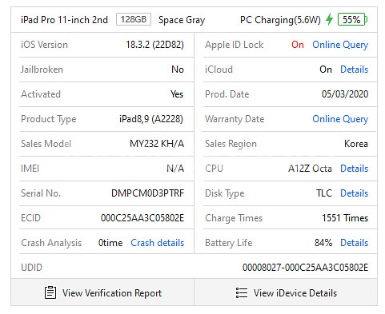385x314 pixels.
Task: Open Disk Type Details link
Action: (354, 193)
